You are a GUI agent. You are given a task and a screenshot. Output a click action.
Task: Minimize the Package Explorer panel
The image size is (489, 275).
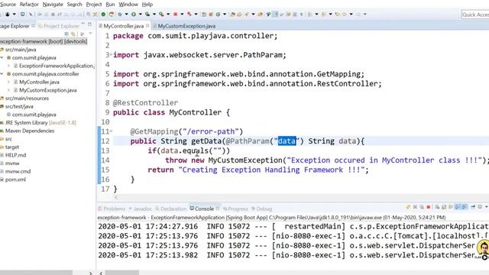pyautogui.click(x=83, y=24)
